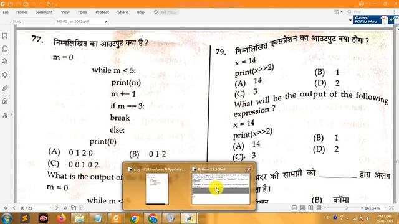Click the zoom out minus button

click(325, 208)
